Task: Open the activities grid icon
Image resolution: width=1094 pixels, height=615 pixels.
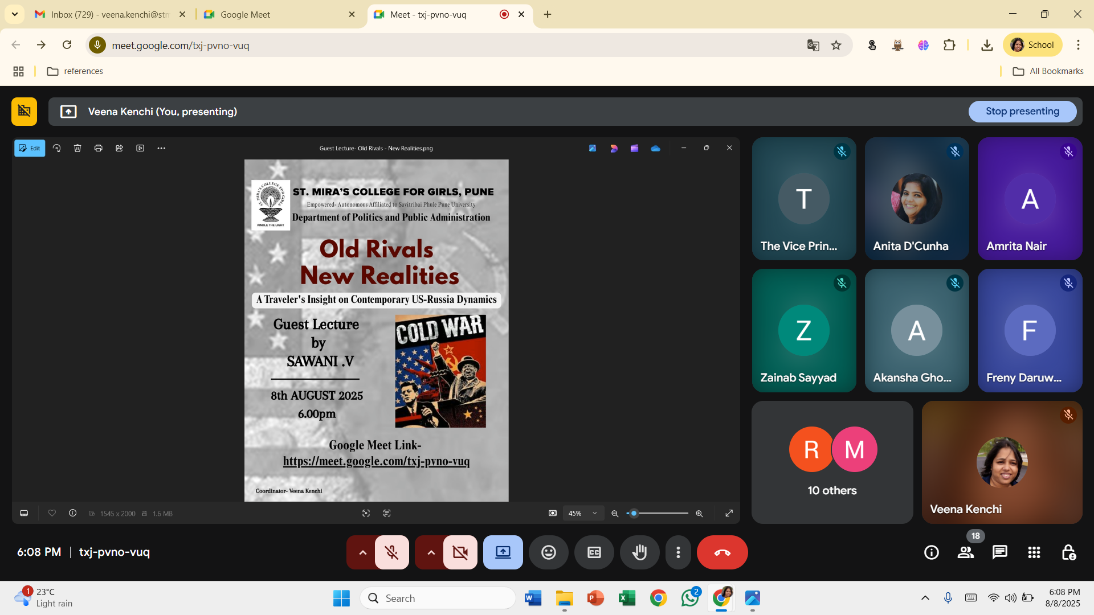Action: coord(1034,552)
